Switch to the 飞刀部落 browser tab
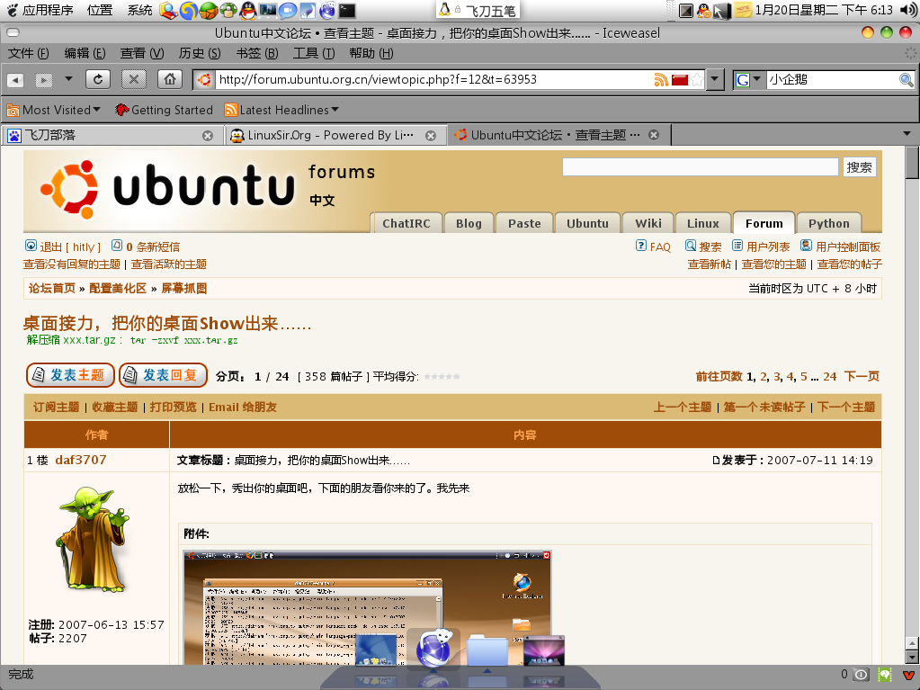The width and height of the screenshot is (920, 690). point(112,135)
